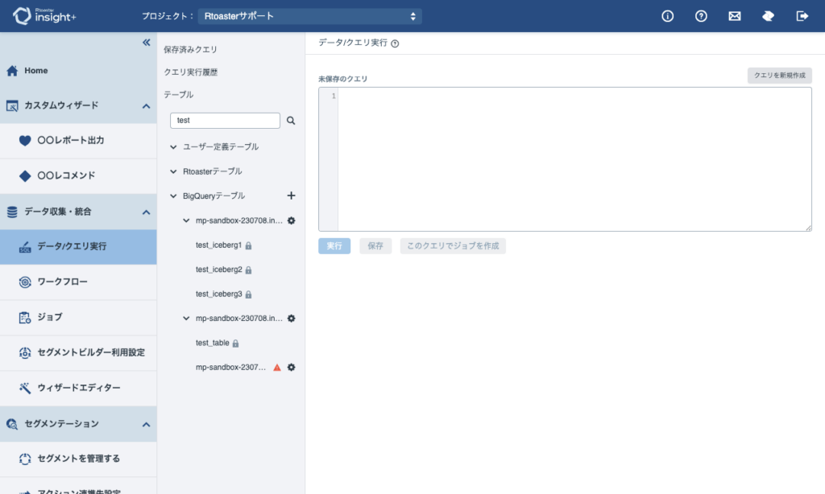This screenshot has height=494, width=825.
Task: Open クエリ実行履歴 history
Action: click(x=190, y=72)
